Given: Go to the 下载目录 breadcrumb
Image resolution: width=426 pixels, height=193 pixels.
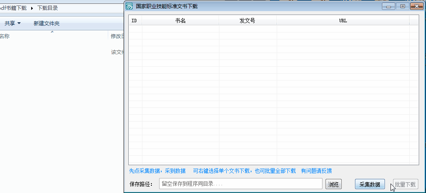Looking at the screenshot, I should (47, 8).
